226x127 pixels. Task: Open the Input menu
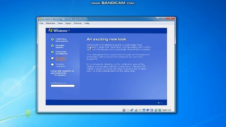68,23
